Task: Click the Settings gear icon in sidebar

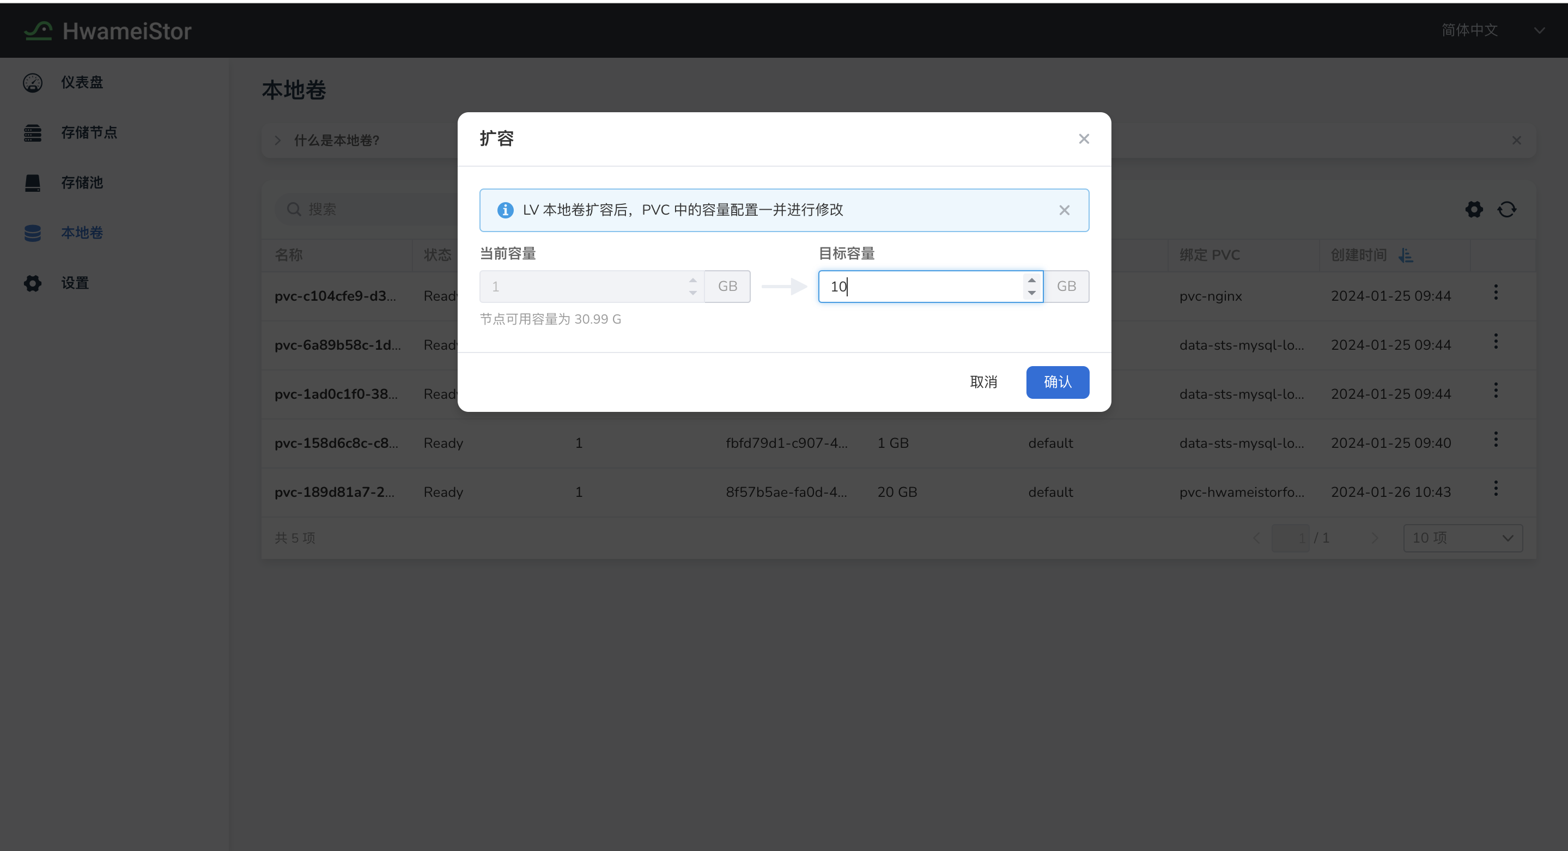Action: [x=33, y=283]
